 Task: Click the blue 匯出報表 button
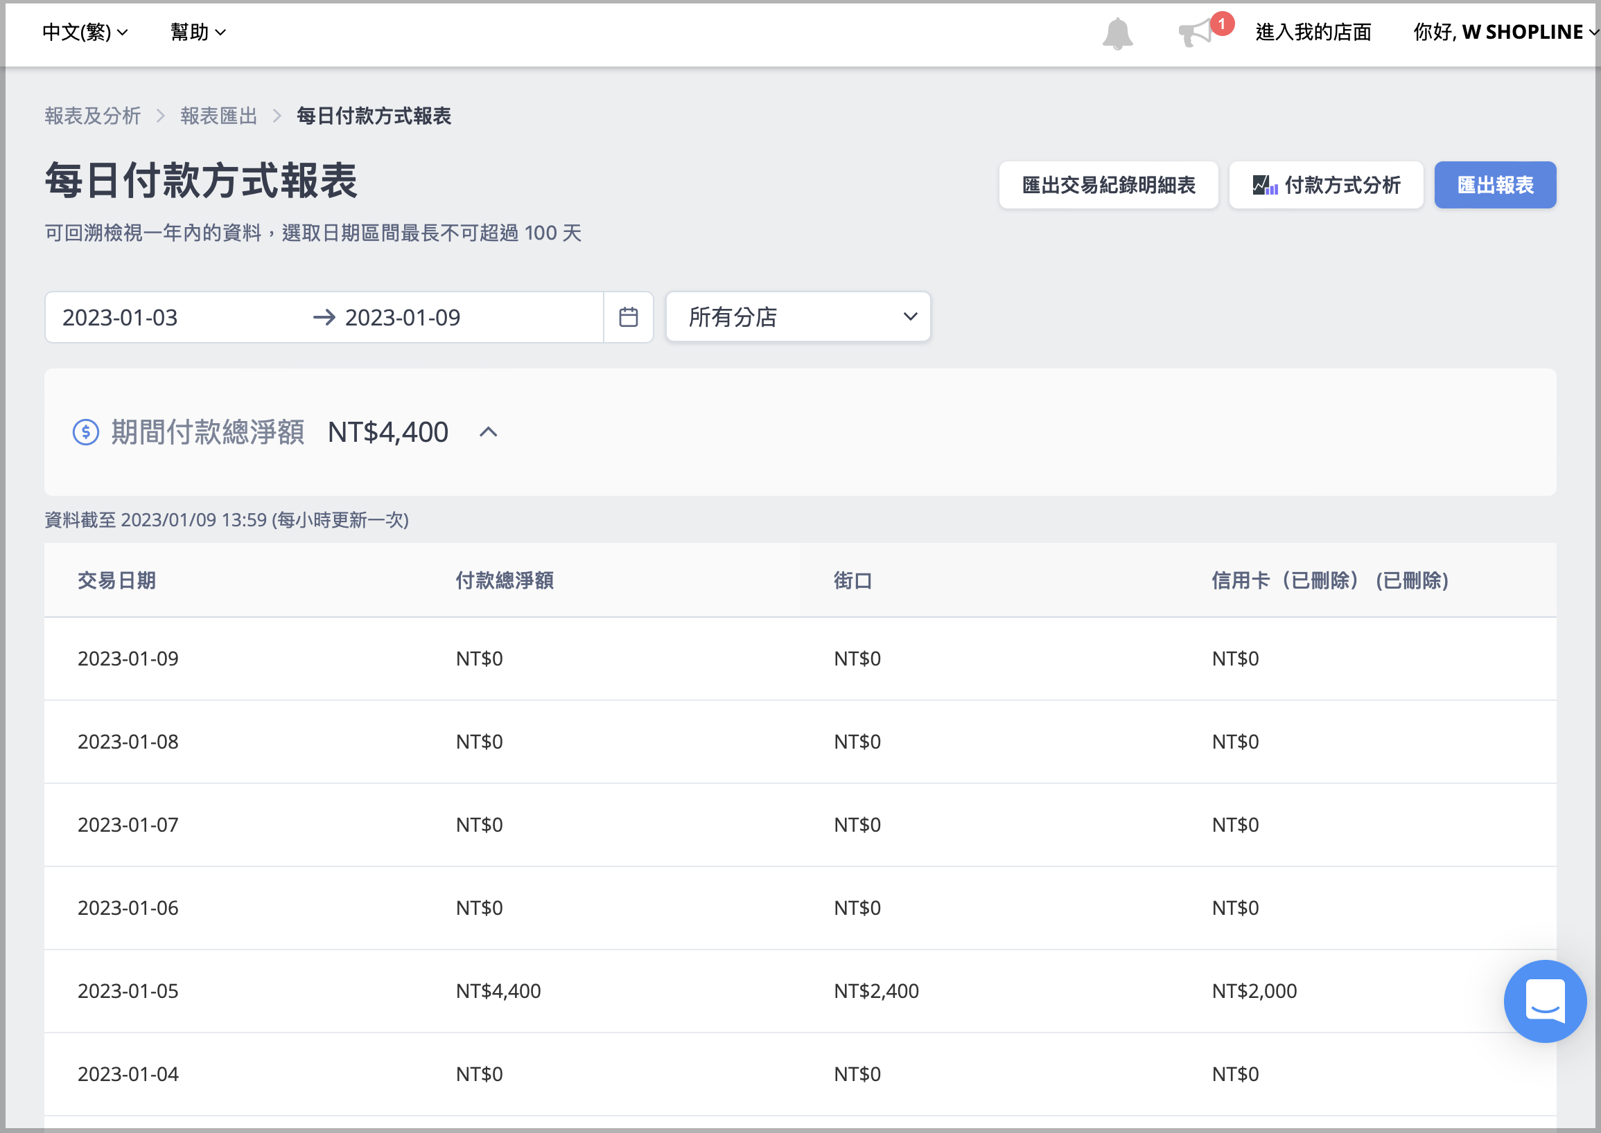(1495, 185)
